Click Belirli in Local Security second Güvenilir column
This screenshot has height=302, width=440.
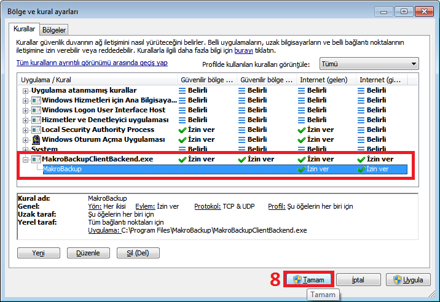point(257,130)
